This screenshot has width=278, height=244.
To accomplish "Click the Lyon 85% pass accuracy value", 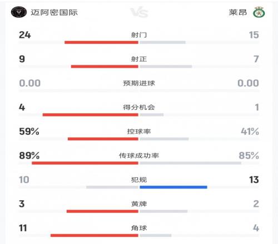I will (249, 155).
